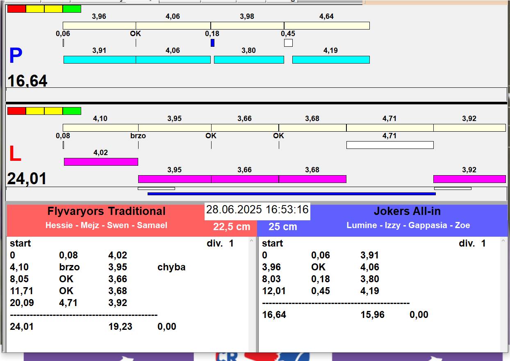Select lane P's beige 3,98 bar
Viewport: 510px width, 361px height.
tap(247, 25)
